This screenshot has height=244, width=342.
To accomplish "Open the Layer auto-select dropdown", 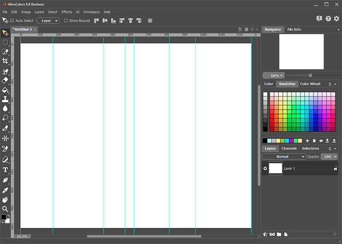I will (x=48, y=21).
